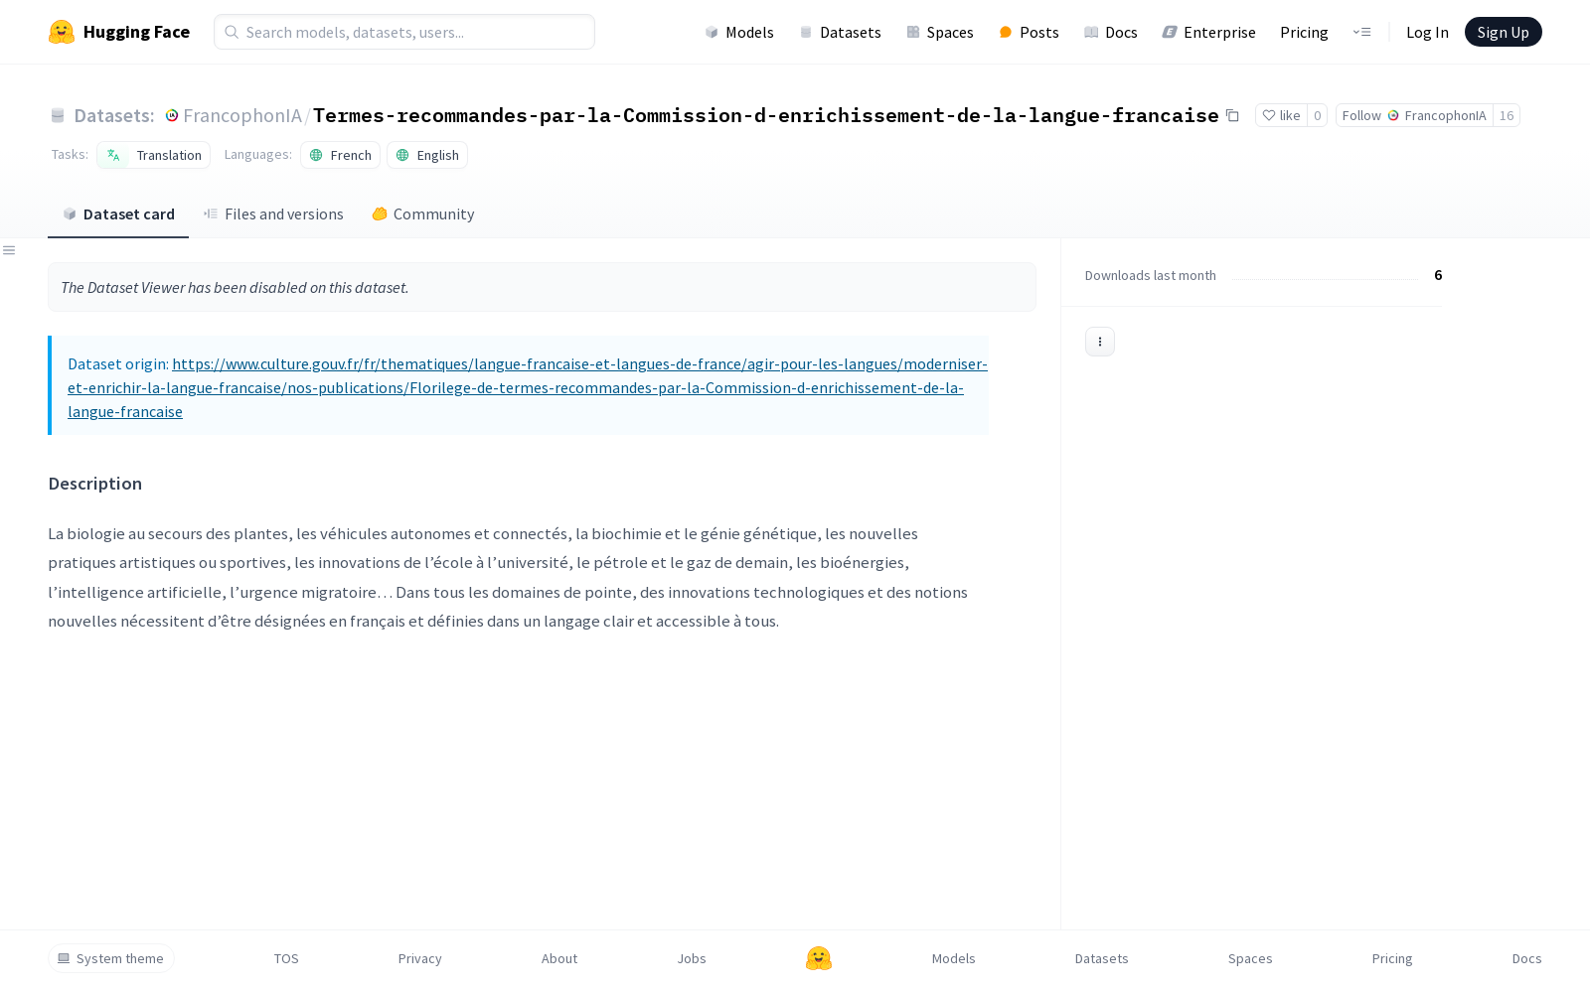
Task: Open the Datasets footer link
Action: [1102, 958]
